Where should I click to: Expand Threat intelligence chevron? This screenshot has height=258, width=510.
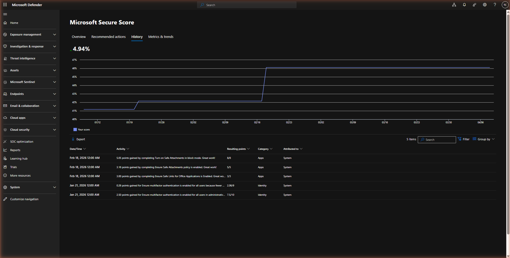(x=54, y=58)
